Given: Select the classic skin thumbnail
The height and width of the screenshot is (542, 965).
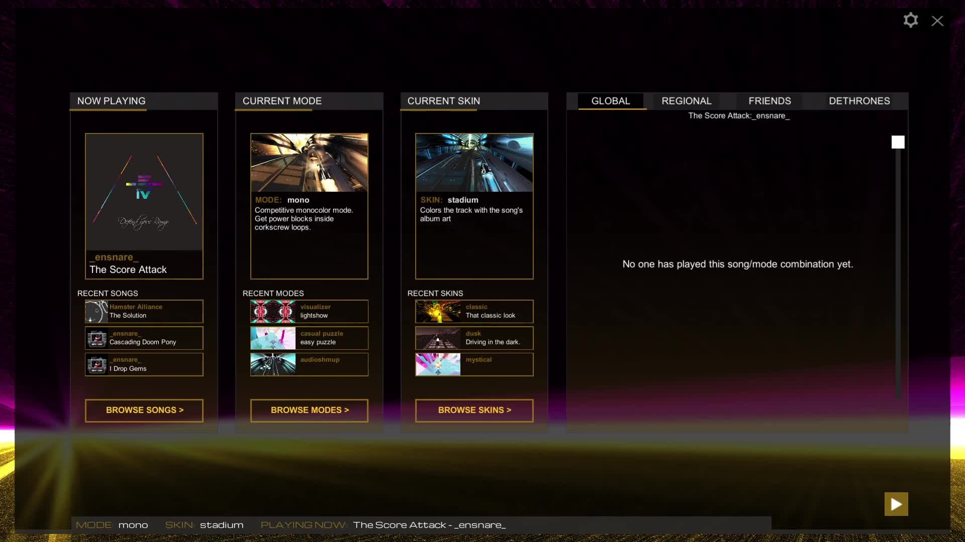Looking at the screenshot, I should (x=438, y=312).
